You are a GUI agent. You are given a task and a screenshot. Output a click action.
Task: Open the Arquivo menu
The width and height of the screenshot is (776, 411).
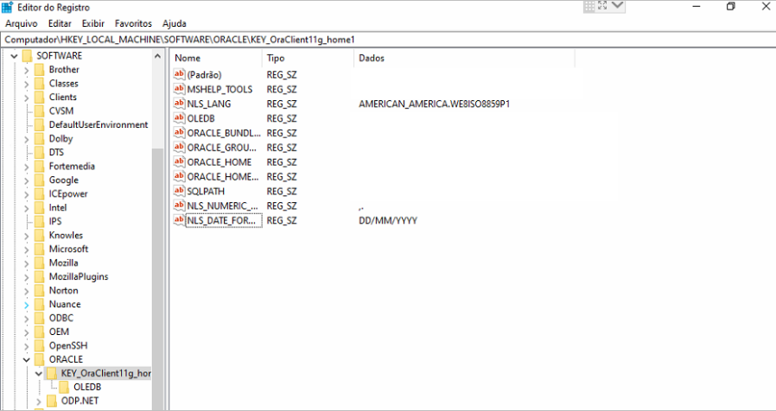(22, 23)
